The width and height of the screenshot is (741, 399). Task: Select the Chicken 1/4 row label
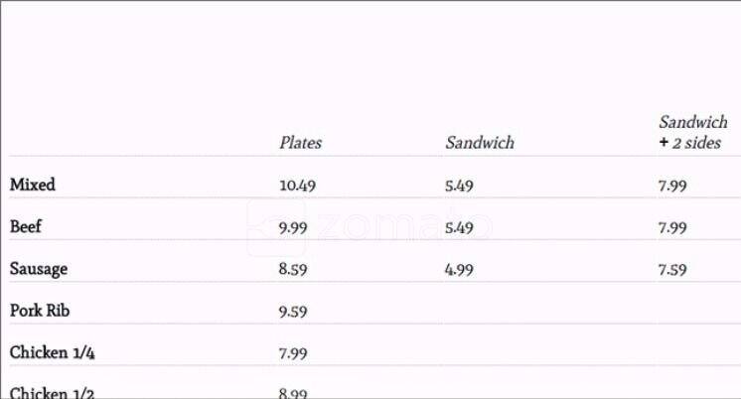pyautogui.click(x=52, y=352)
